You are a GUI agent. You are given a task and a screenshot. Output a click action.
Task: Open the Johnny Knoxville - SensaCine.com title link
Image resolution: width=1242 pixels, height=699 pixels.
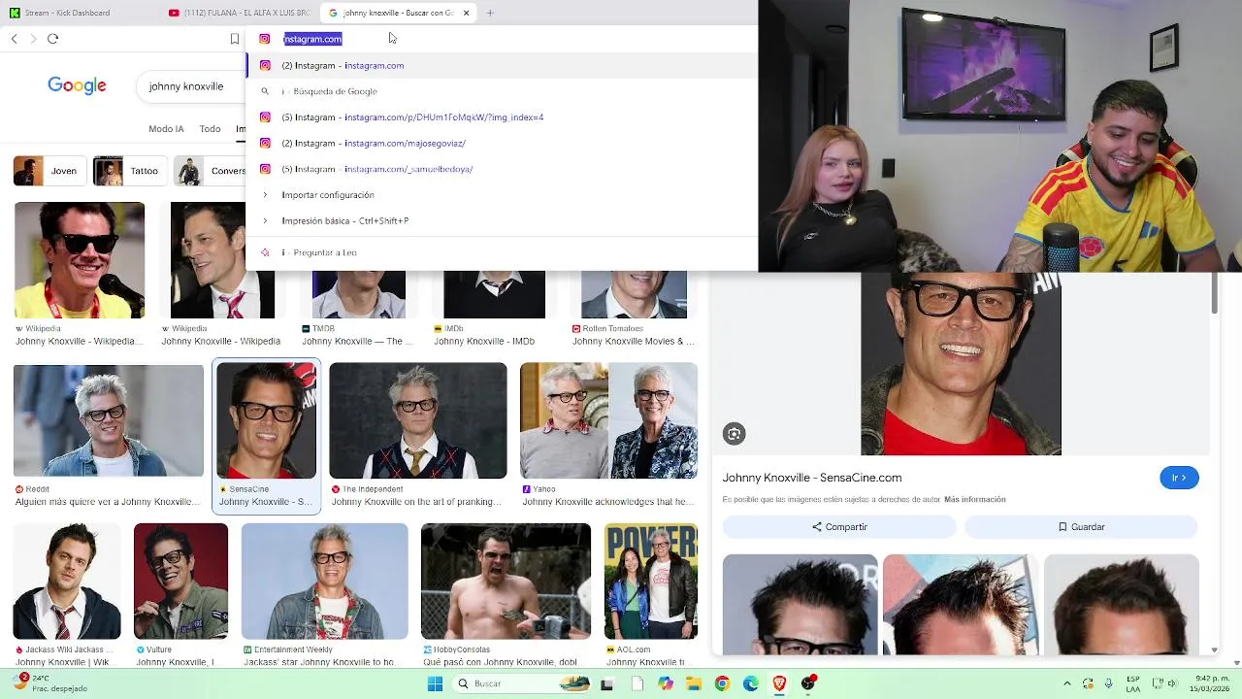click(x=812, y=478)
